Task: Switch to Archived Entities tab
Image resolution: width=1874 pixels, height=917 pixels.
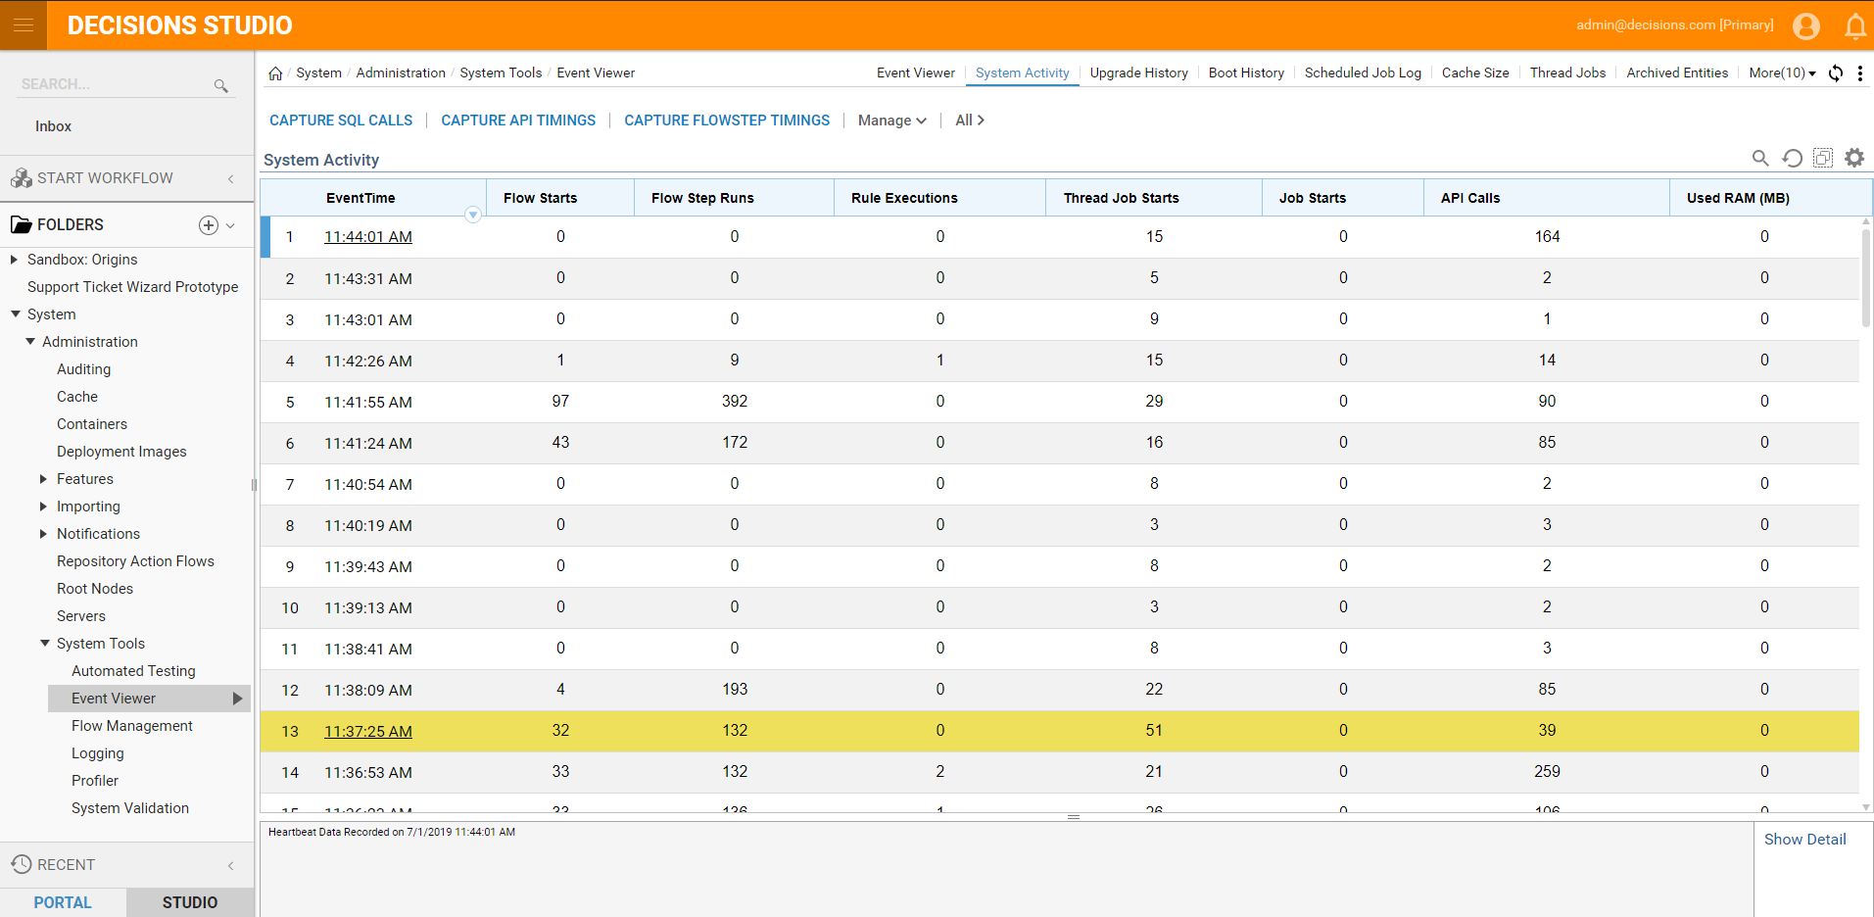Action: coord(1677,73)
